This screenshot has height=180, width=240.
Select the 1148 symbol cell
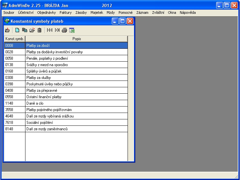[x=14, y=103]
